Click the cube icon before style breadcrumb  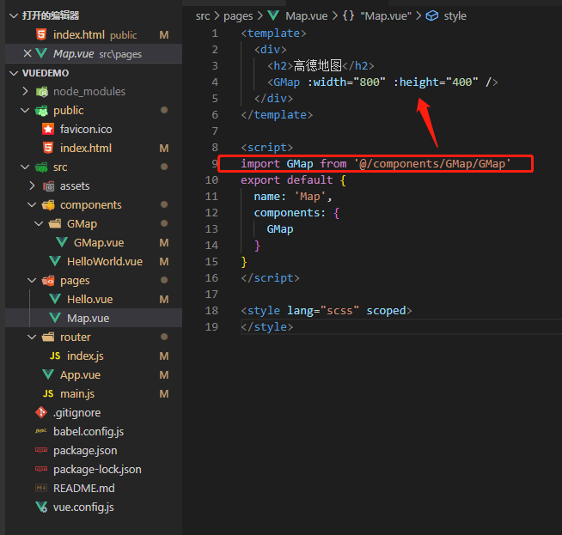click(x=432, y=15)
